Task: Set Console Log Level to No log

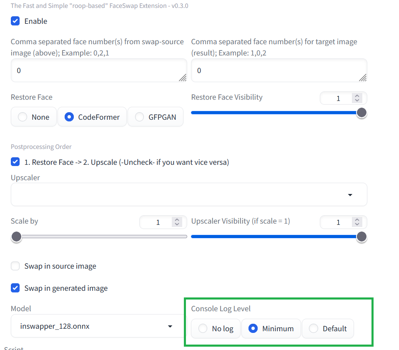Action: [203, 329]
